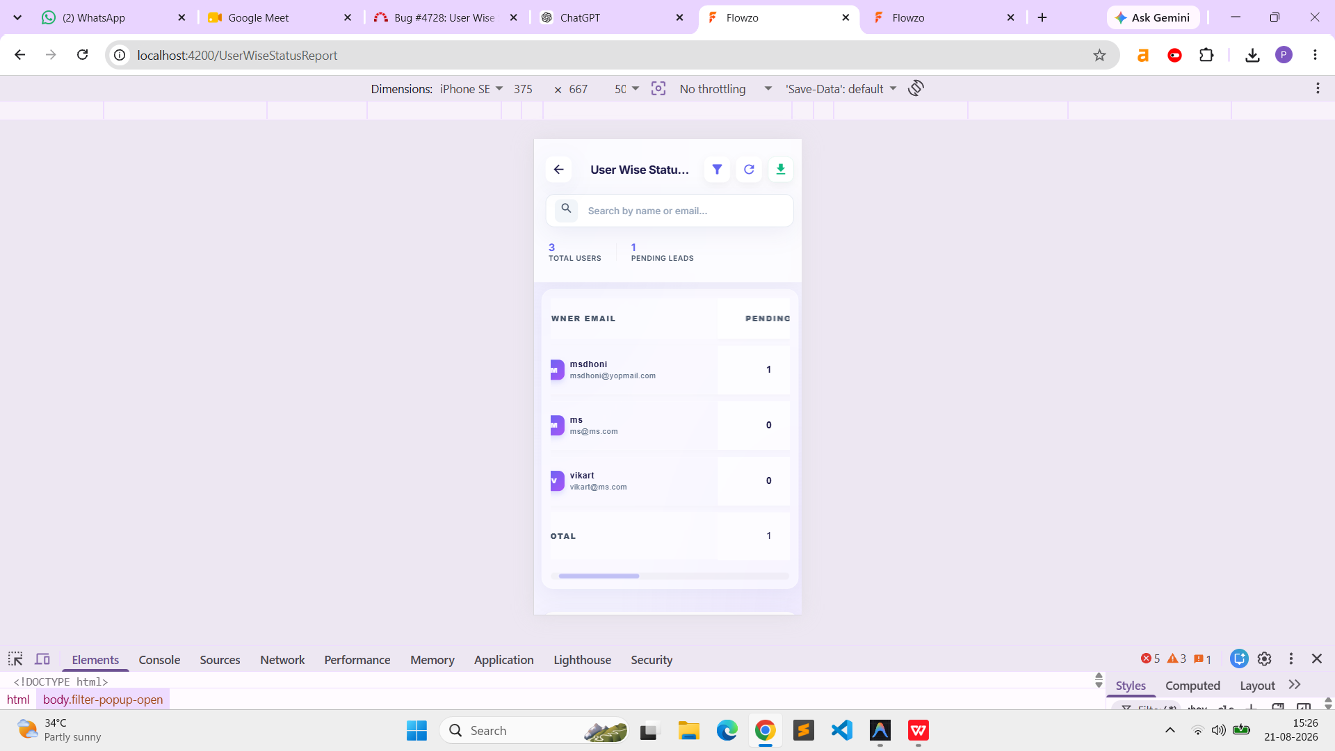This screenshot has height=751, width=1335.
Task: Open Chrome downloads icon
Action: [1252, 55]
